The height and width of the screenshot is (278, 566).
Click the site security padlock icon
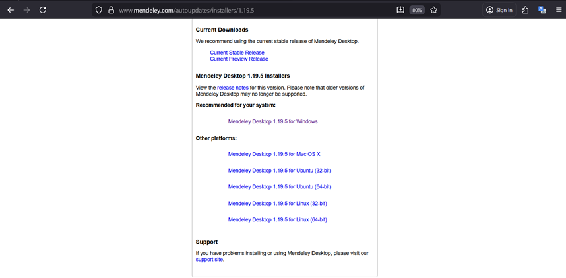click(111, 10)
